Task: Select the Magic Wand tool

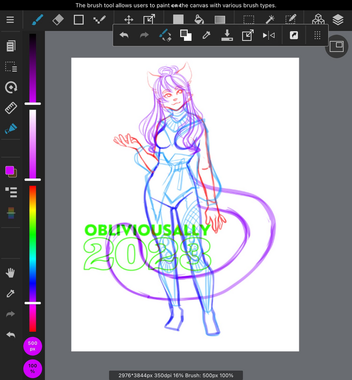Action: tap(270, 19)
